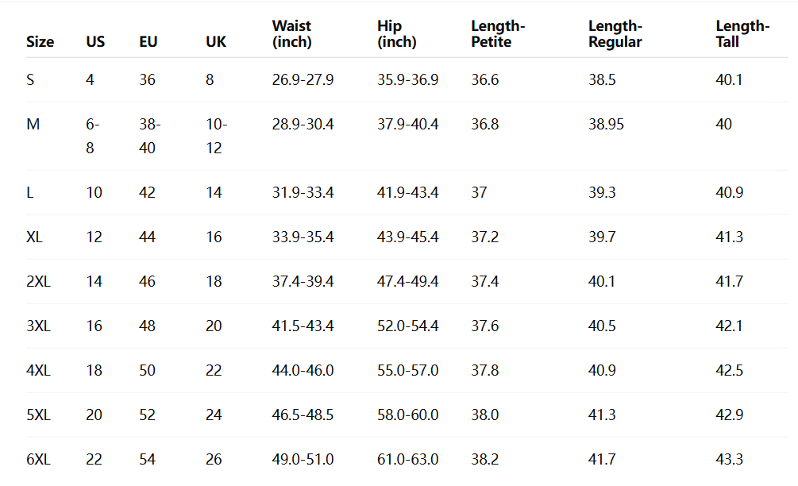Click the Petite length value 37.6
Viewport: 798px width, 486px height.
485,326
